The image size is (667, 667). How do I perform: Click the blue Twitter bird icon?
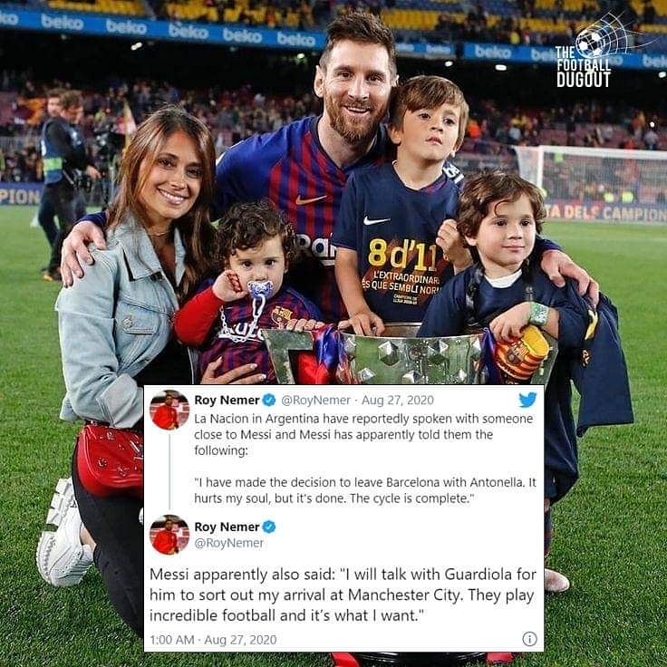point(527,400)
